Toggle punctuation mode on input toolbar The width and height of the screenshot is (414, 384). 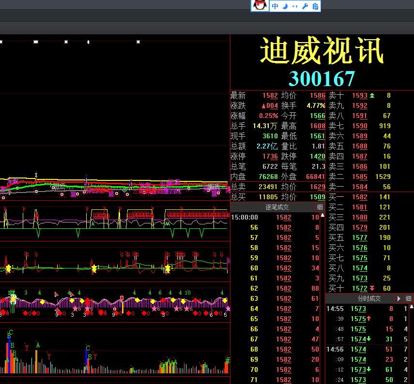tap(295, 6)
